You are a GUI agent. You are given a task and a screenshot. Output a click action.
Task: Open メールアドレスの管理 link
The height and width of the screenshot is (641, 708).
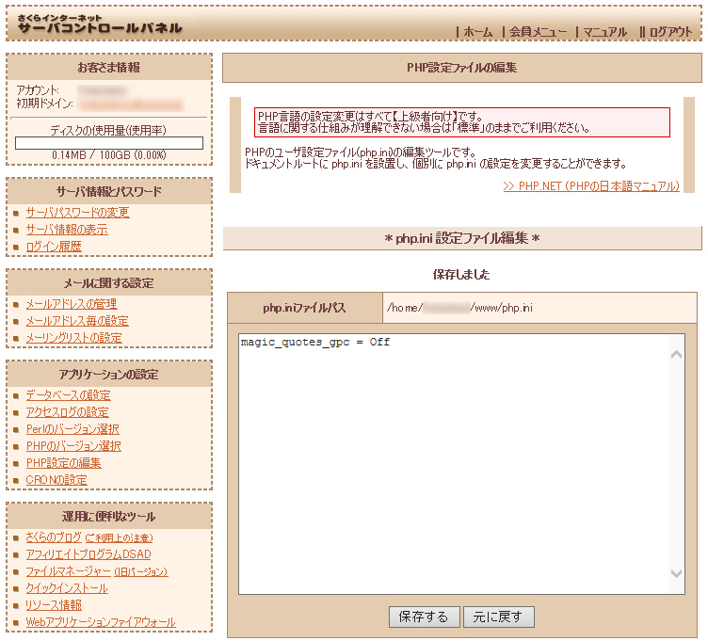click(x=71, y=304)
